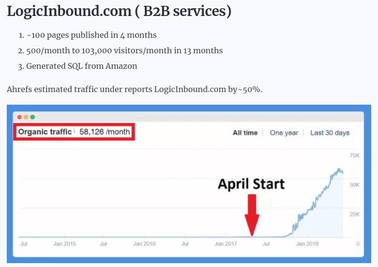The image size is (378, 267).
Task: Click the peak of the traffic line graph
Action: [339, 169]
